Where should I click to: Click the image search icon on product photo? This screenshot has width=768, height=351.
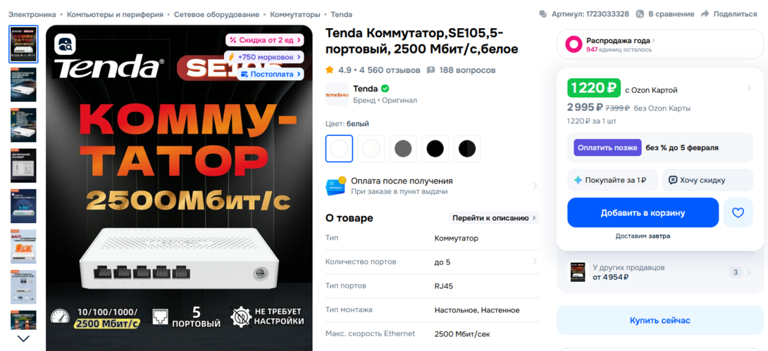[x=65, y=44]
